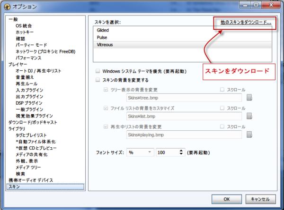Open the 出力プラグイン settings page

pos(29,96)
